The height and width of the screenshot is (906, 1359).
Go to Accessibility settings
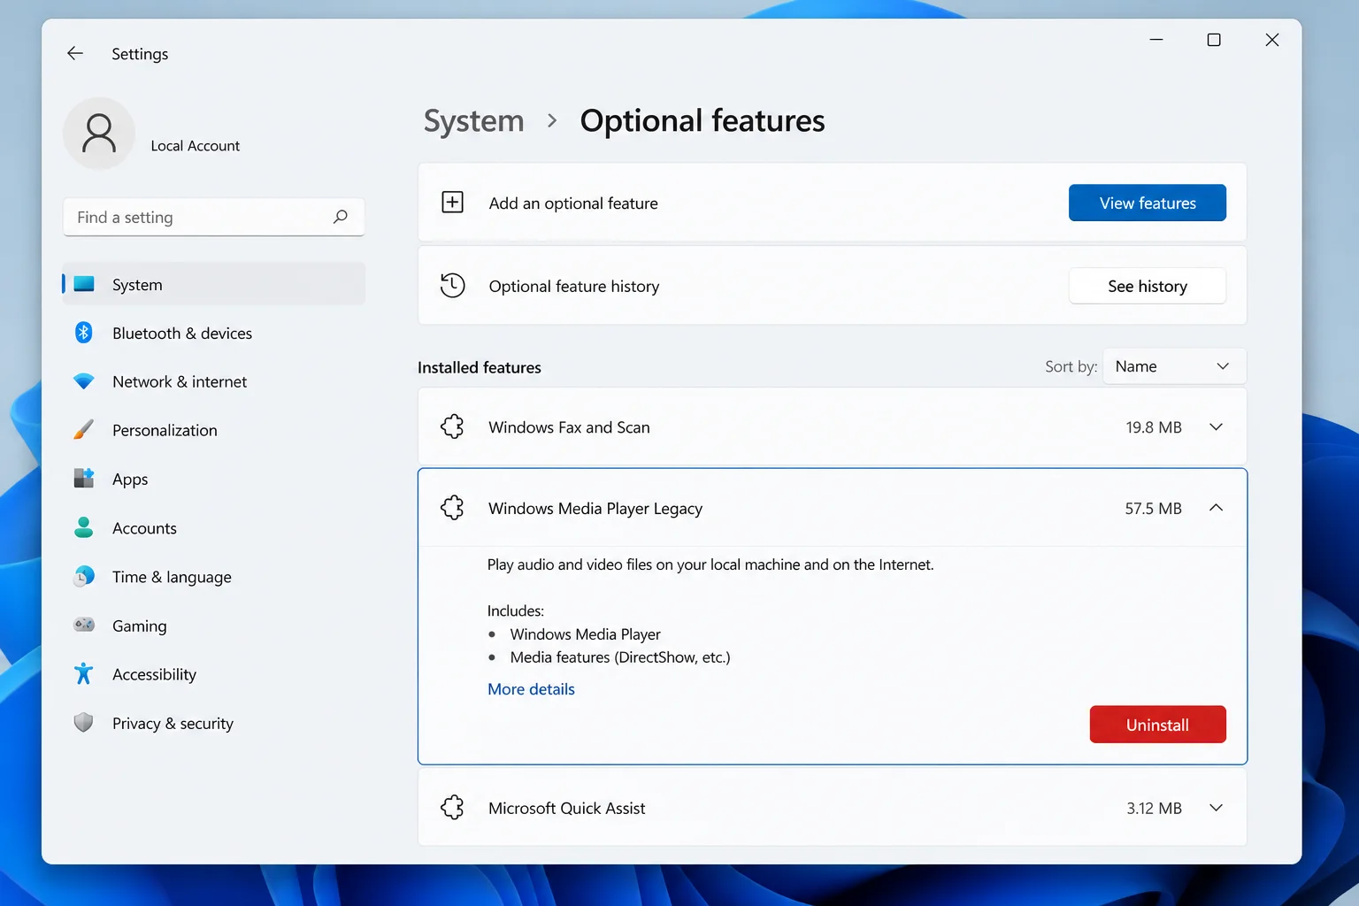(x=213, y=674)
